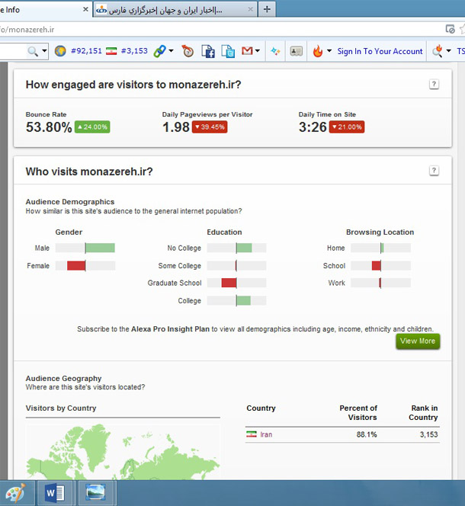465x506 pixels.
Task: Click the contact card toolbar icon
Action: click(296, 51)
